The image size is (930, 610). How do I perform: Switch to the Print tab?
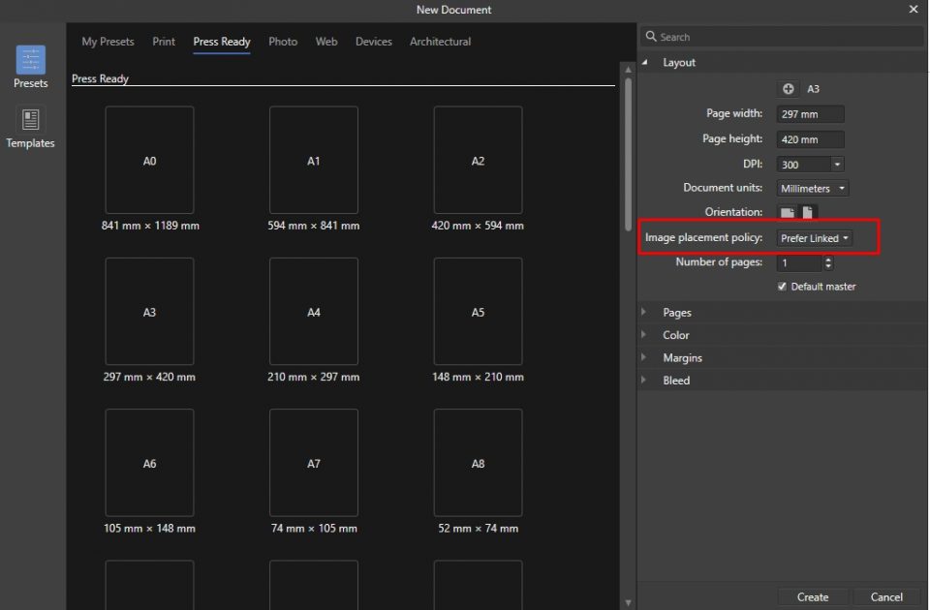point(164,42)
